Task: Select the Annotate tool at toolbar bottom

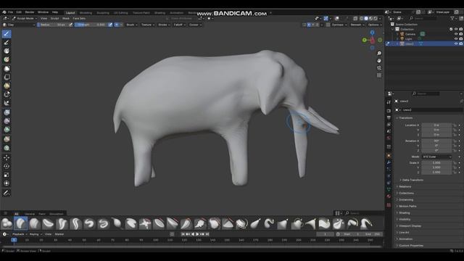Action: pos(7,193)
